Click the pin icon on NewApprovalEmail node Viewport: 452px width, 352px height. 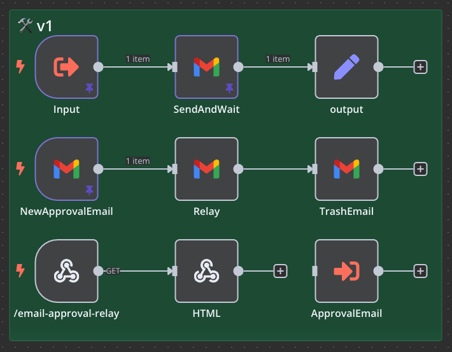pyautogui.click(x=89, y=190)
